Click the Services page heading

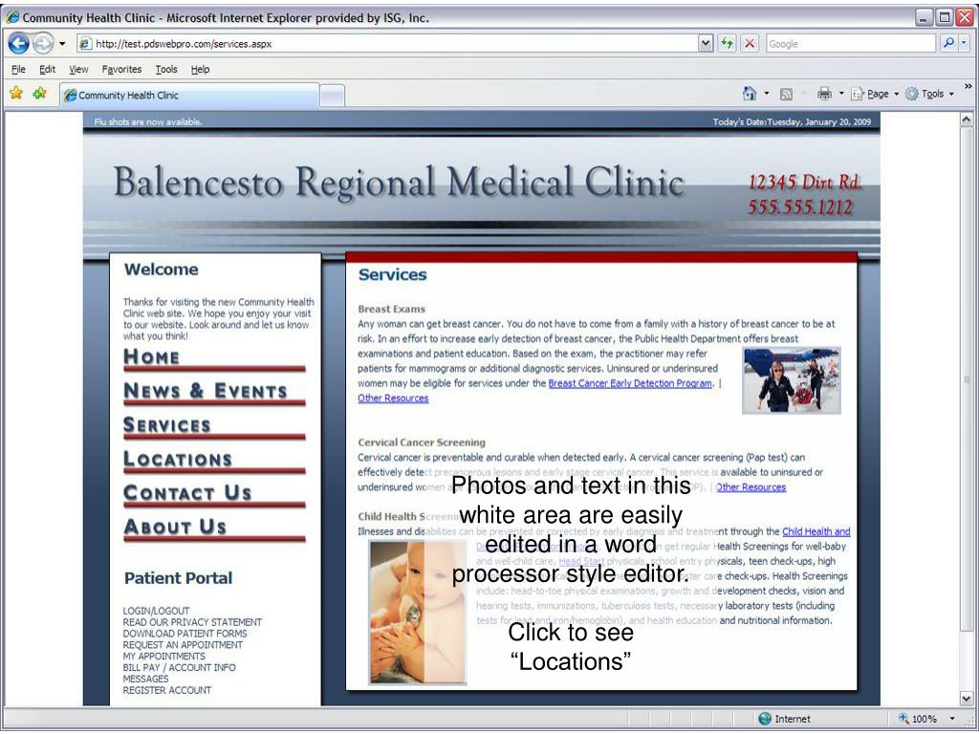tap(393, 274)
